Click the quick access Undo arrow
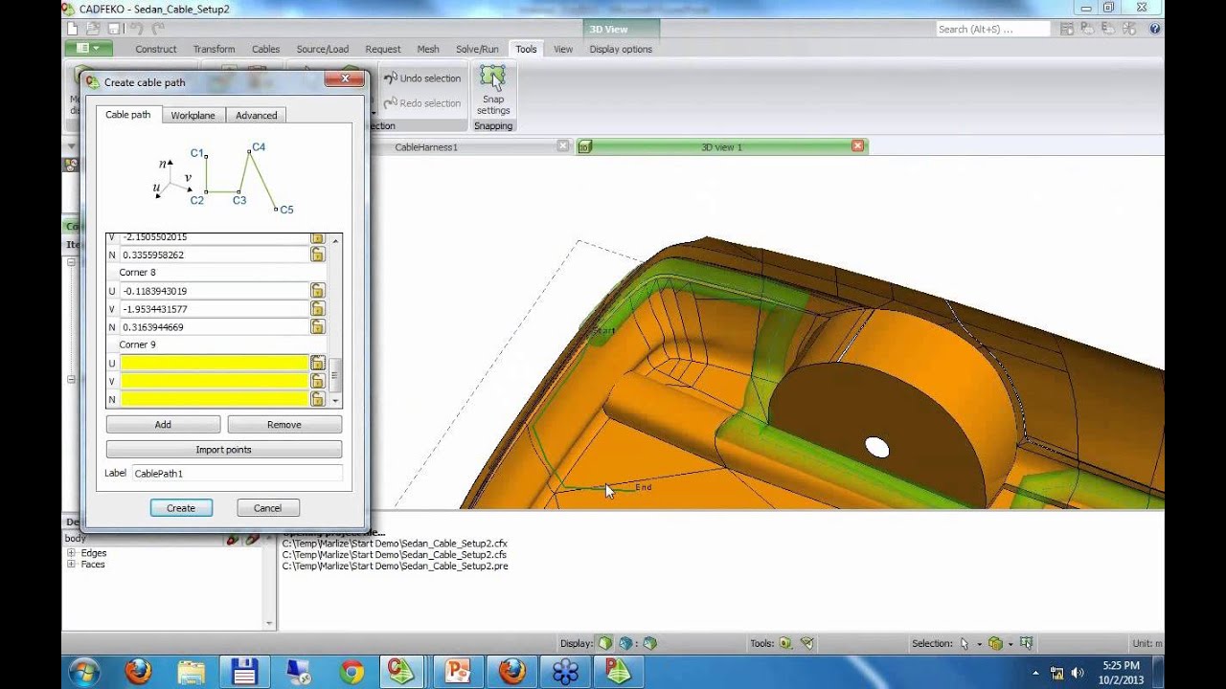Viewport: 1226px width, 689px height. 136,29
